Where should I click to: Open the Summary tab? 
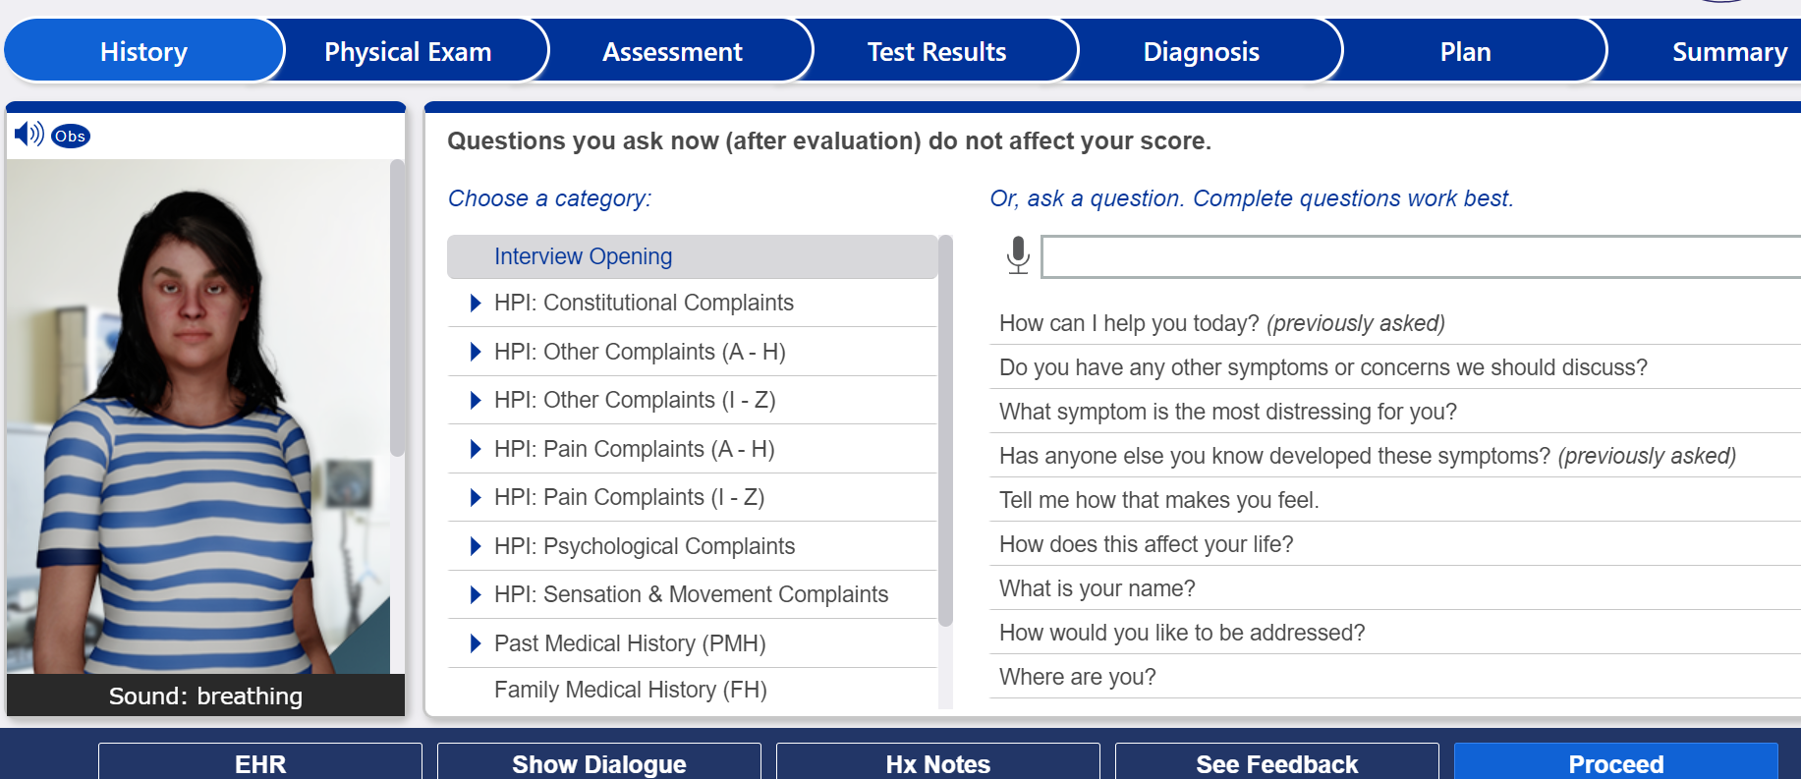tap(1730, 51)
